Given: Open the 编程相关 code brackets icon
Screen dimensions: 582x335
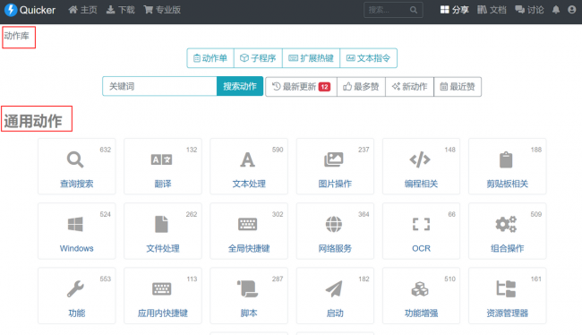Looking at the screenshot, I should (x=420, y=159).
